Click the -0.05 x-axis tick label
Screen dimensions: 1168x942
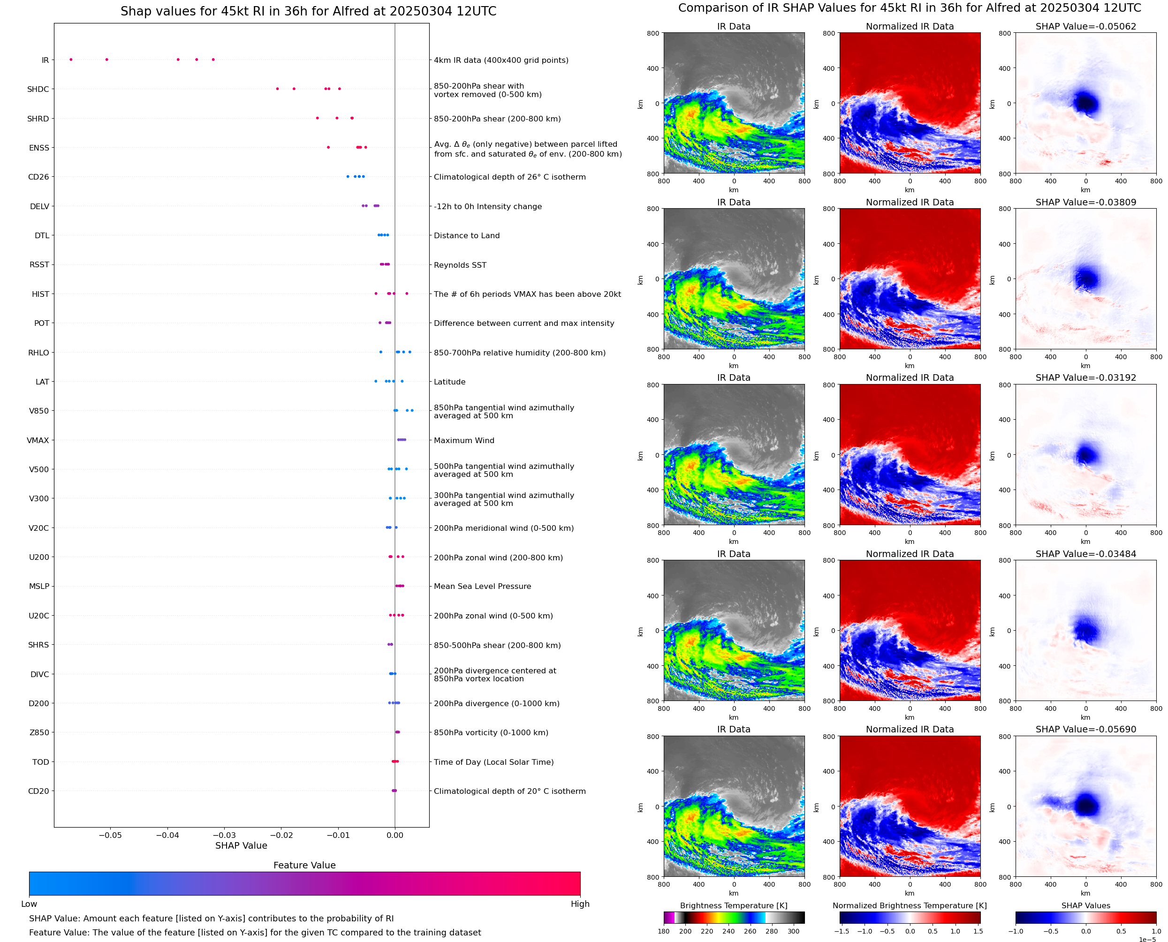coord(110,835)
